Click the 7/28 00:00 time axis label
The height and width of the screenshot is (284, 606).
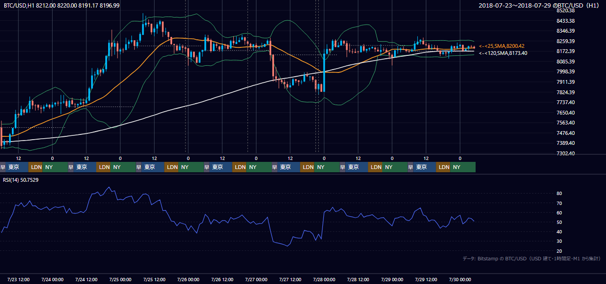click(324, 279)
